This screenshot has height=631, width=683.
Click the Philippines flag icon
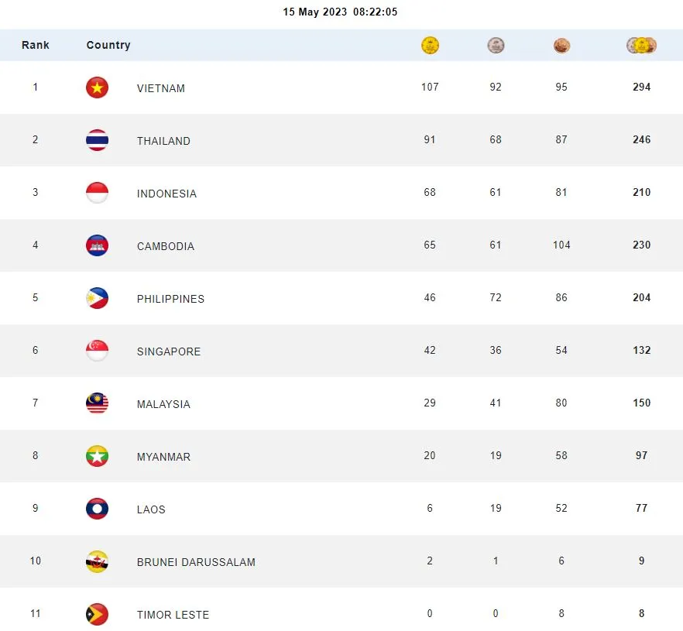point(97,298)
